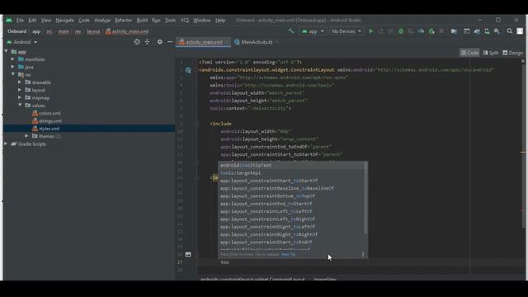Image resolution: width=528 pixels, height=297 pixels.
Task: Expand Gradle Scripts node
Action: coord(6,144)
